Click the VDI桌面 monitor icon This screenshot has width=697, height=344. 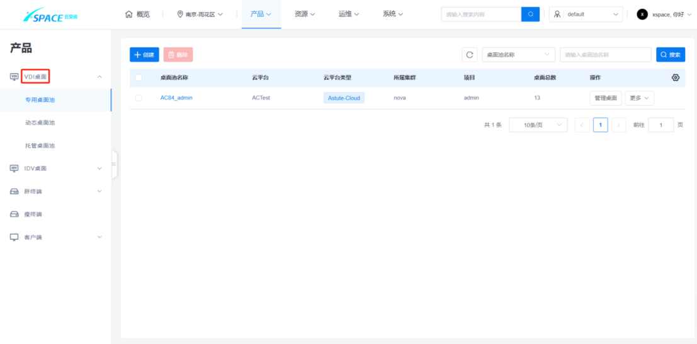click(x=14, y=77)
